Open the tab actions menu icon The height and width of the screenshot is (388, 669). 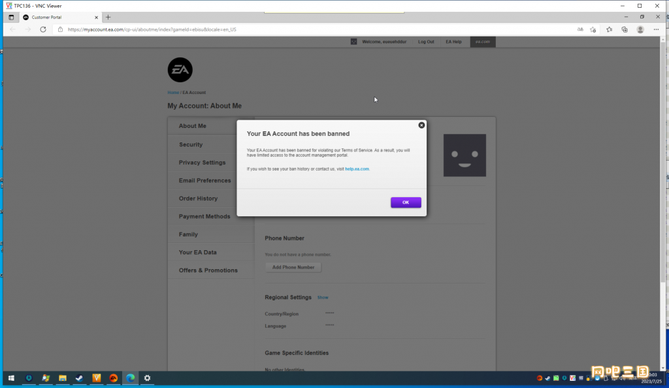coord(11,18)
